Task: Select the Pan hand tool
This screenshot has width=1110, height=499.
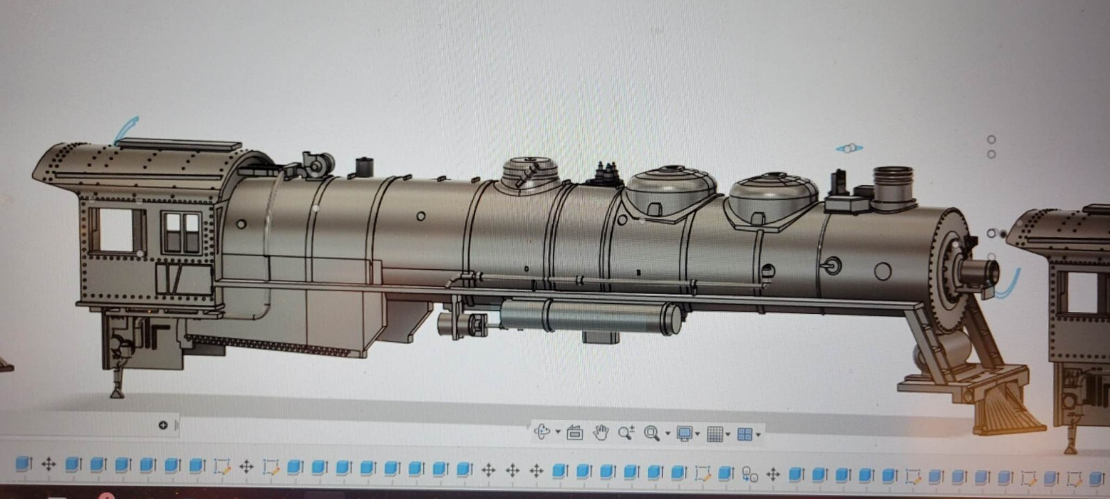Action: coord(601,433)
